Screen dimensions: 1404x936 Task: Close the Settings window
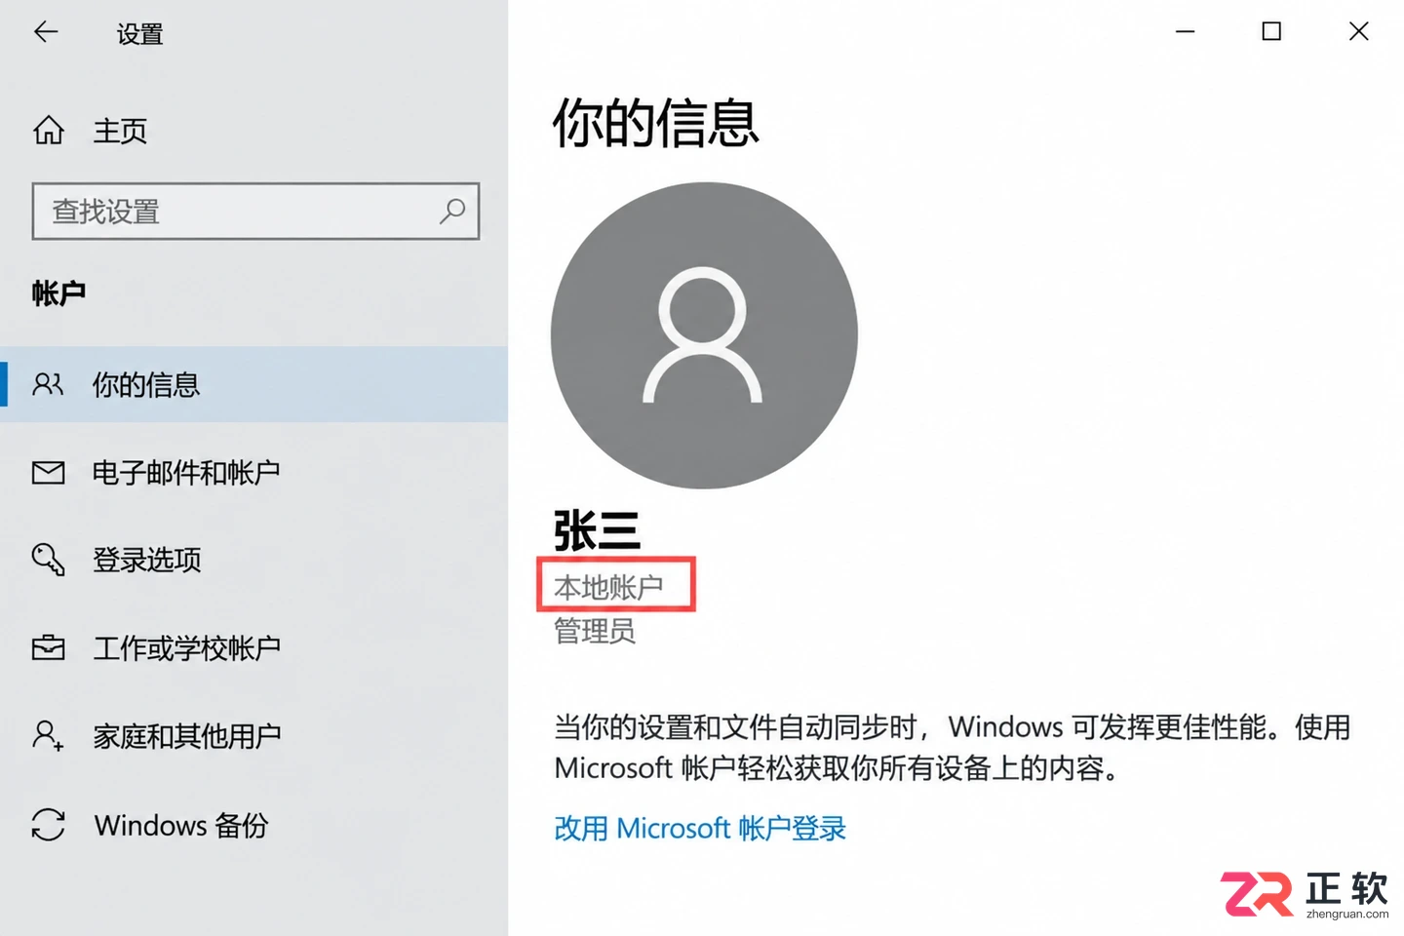point(1358,31)
